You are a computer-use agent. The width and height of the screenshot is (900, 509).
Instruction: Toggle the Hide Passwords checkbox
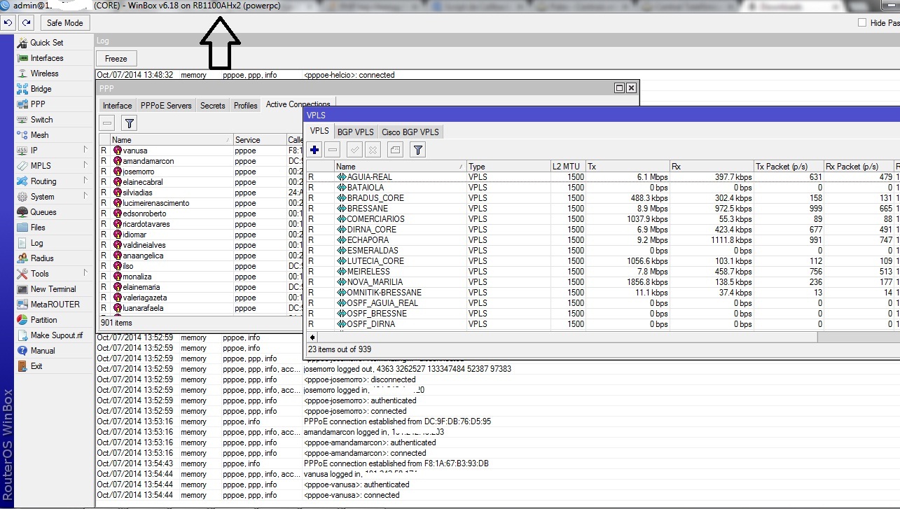pyautogui.click(x=862, y=22)
